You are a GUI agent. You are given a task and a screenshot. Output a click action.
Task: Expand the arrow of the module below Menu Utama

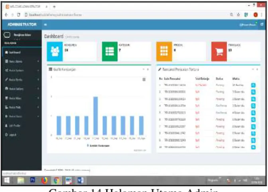(38, 71)
